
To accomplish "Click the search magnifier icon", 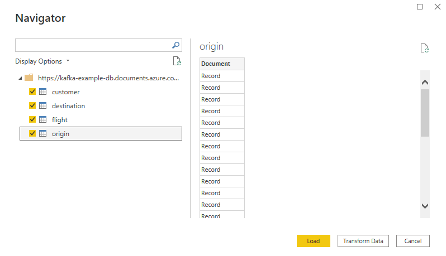I will [176, 45].
